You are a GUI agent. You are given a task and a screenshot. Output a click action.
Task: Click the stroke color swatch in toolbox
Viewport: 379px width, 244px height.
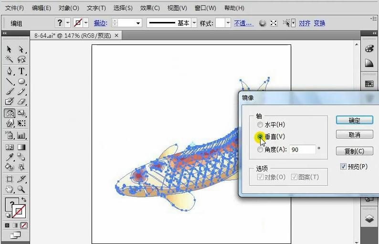tap(19, 211)
